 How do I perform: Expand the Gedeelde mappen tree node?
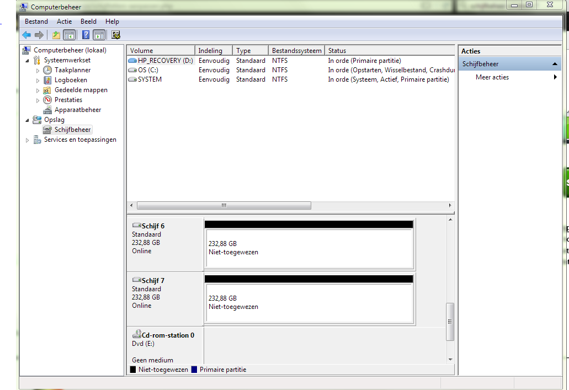(38, 90)
